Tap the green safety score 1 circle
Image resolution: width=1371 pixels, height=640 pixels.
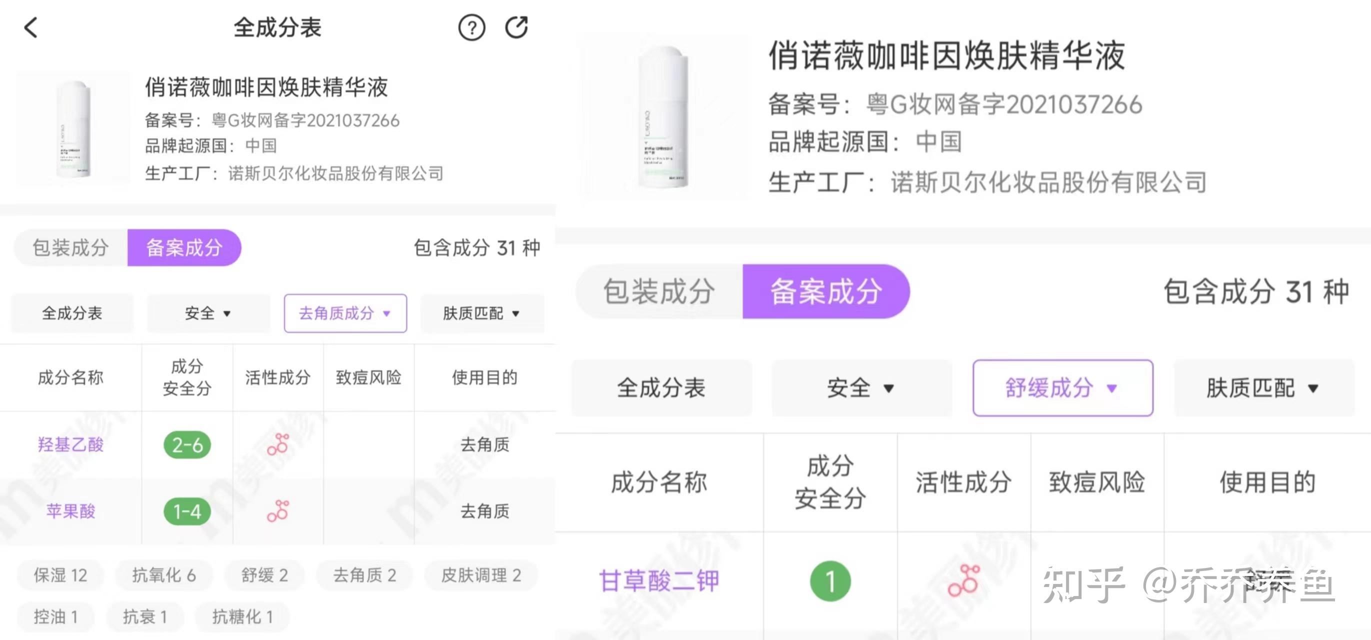click(x=829, y=581)
